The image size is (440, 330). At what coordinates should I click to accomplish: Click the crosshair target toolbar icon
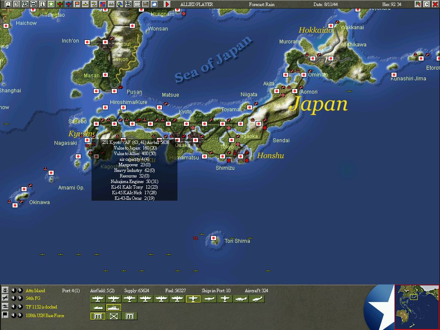tap(128, 4)
